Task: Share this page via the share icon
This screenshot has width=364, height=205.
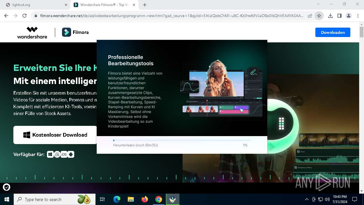Action: pos(310,16)
